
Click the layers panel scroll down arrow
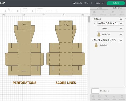tap(125, 86)
